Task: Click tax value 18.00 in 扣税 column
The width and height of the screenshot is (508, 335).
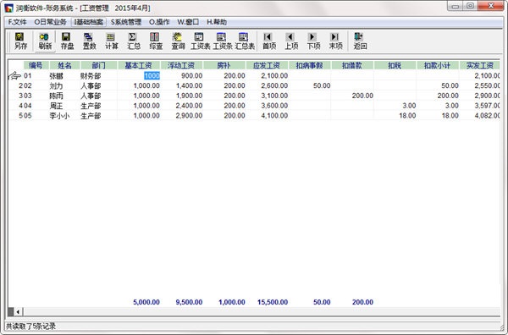Action: click(407, 116)
